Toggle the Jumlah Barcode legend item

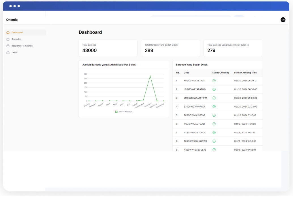(x=124, y=112)
